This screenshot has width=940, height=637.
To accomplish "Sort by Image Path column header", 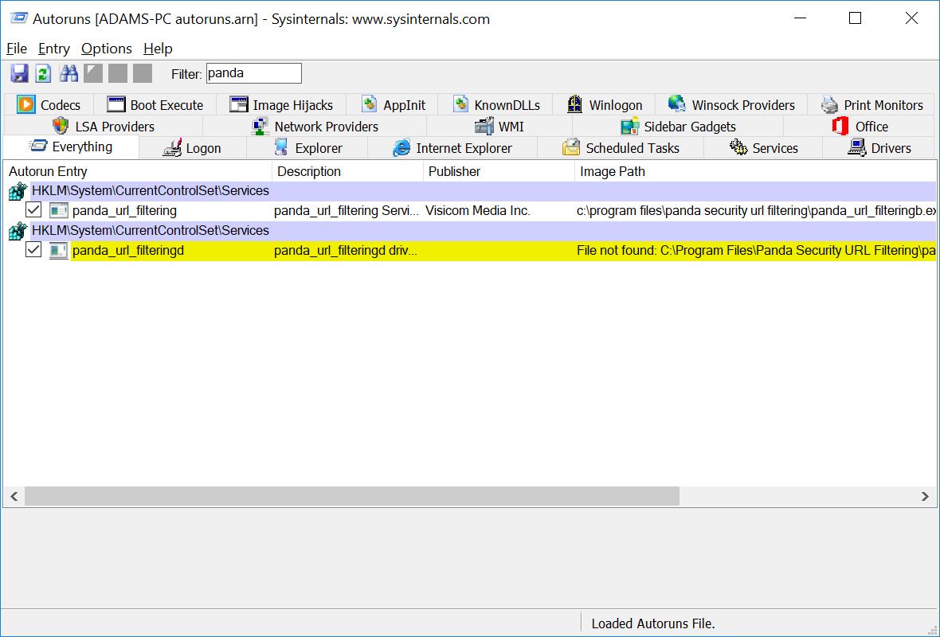I will tap(755, 171).
